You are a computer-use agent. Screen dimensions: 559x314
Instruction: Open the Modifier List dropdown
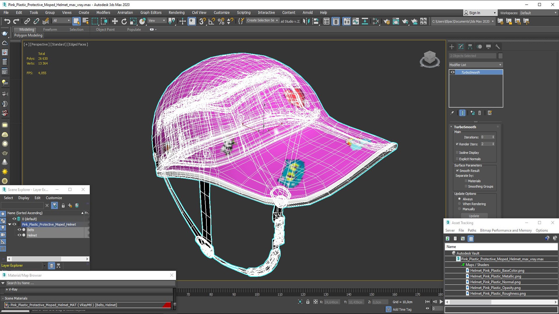click(x=475, y=65)
